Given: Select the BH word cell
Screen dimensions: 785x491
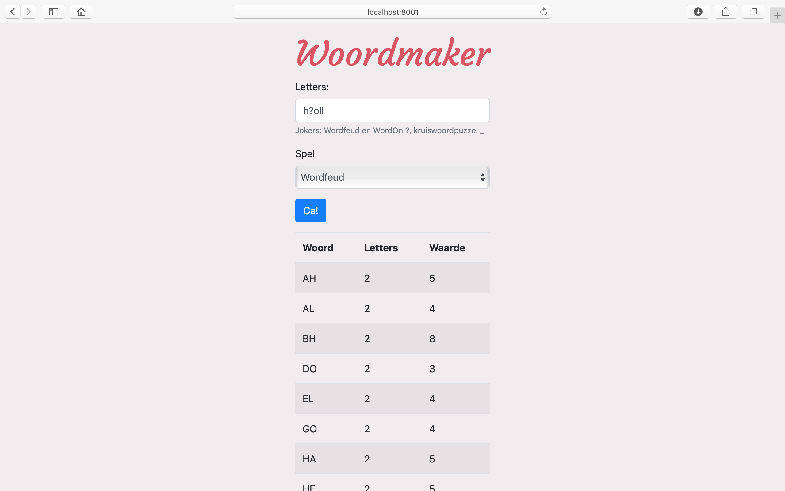Looking at the screenshot, I should (x=309, y=339).
